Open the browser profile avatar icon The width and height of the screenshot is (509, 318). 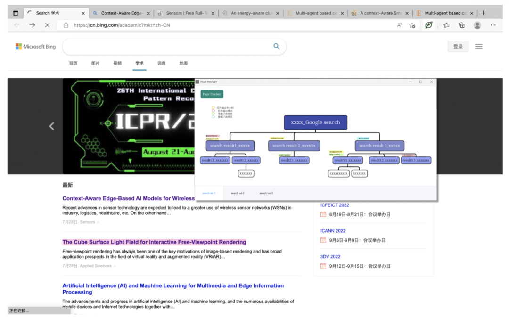click(x=477, y=25)
